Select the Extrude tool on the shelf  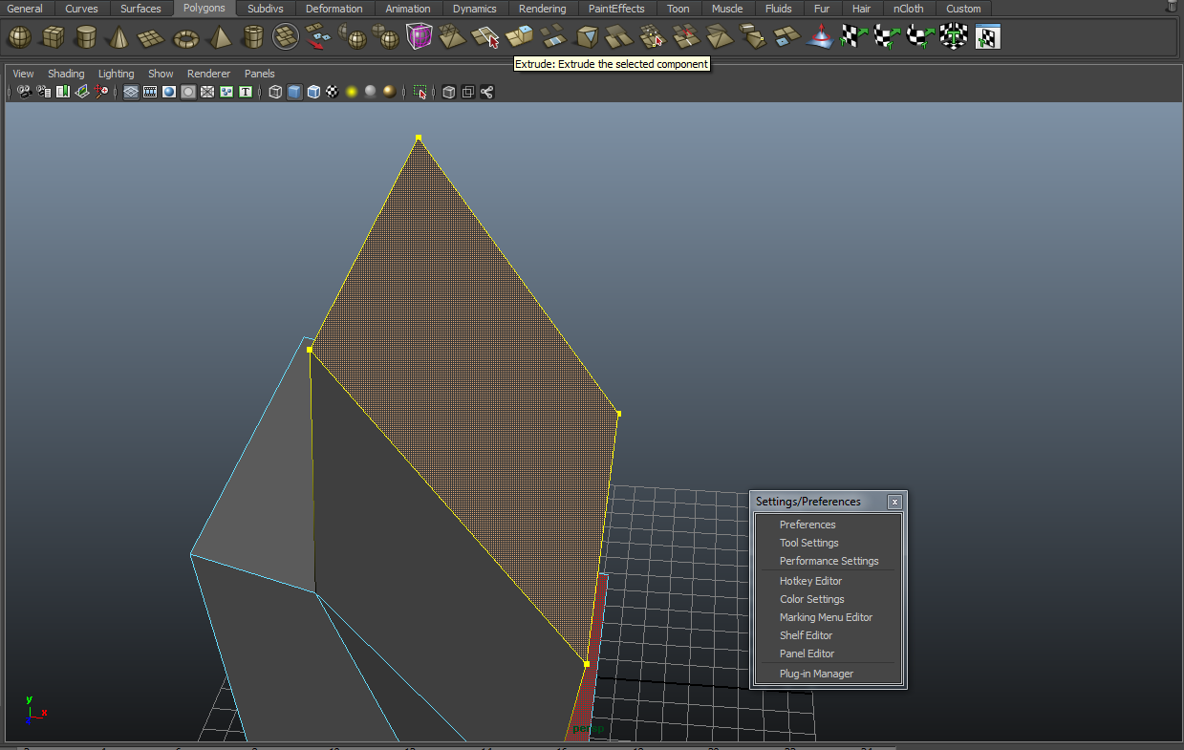pos(487,36)
